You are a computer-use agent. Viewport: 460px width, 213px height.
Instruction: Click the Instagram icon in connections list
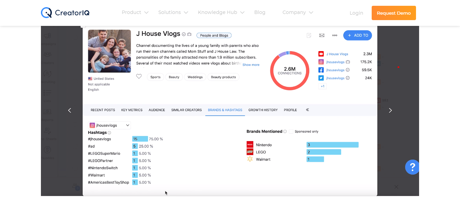pos(321,62)
